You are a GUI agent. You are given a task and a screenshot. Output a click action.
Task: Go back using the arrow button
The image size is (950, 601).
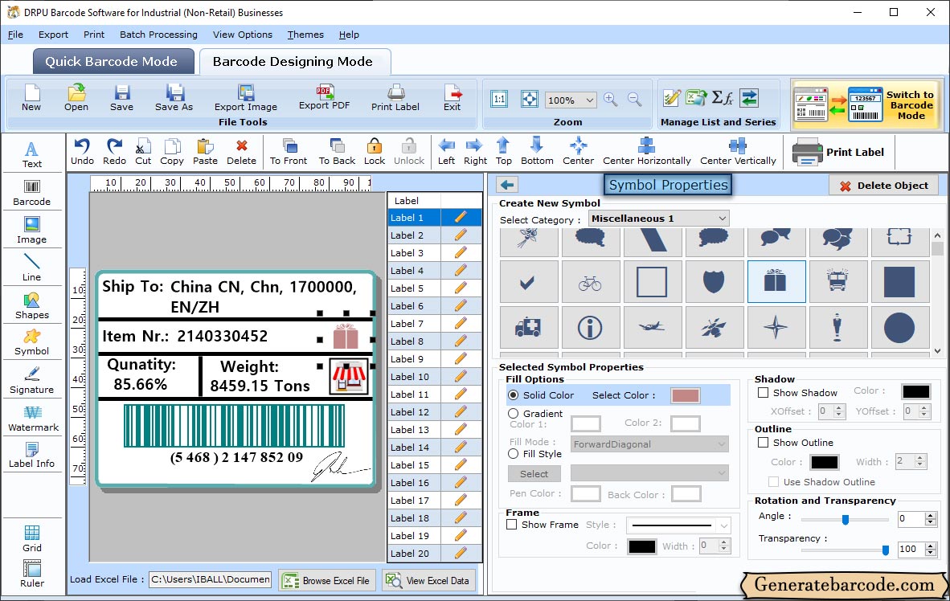(x=507, y=185)
